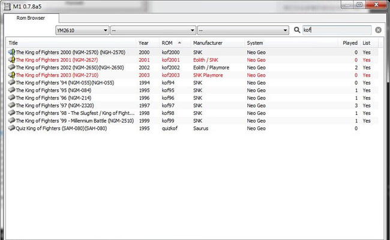Screen dimensions: 390x240
Task: Click 'Neo Geo' in the quizkof row
Action: coord(256,128)
